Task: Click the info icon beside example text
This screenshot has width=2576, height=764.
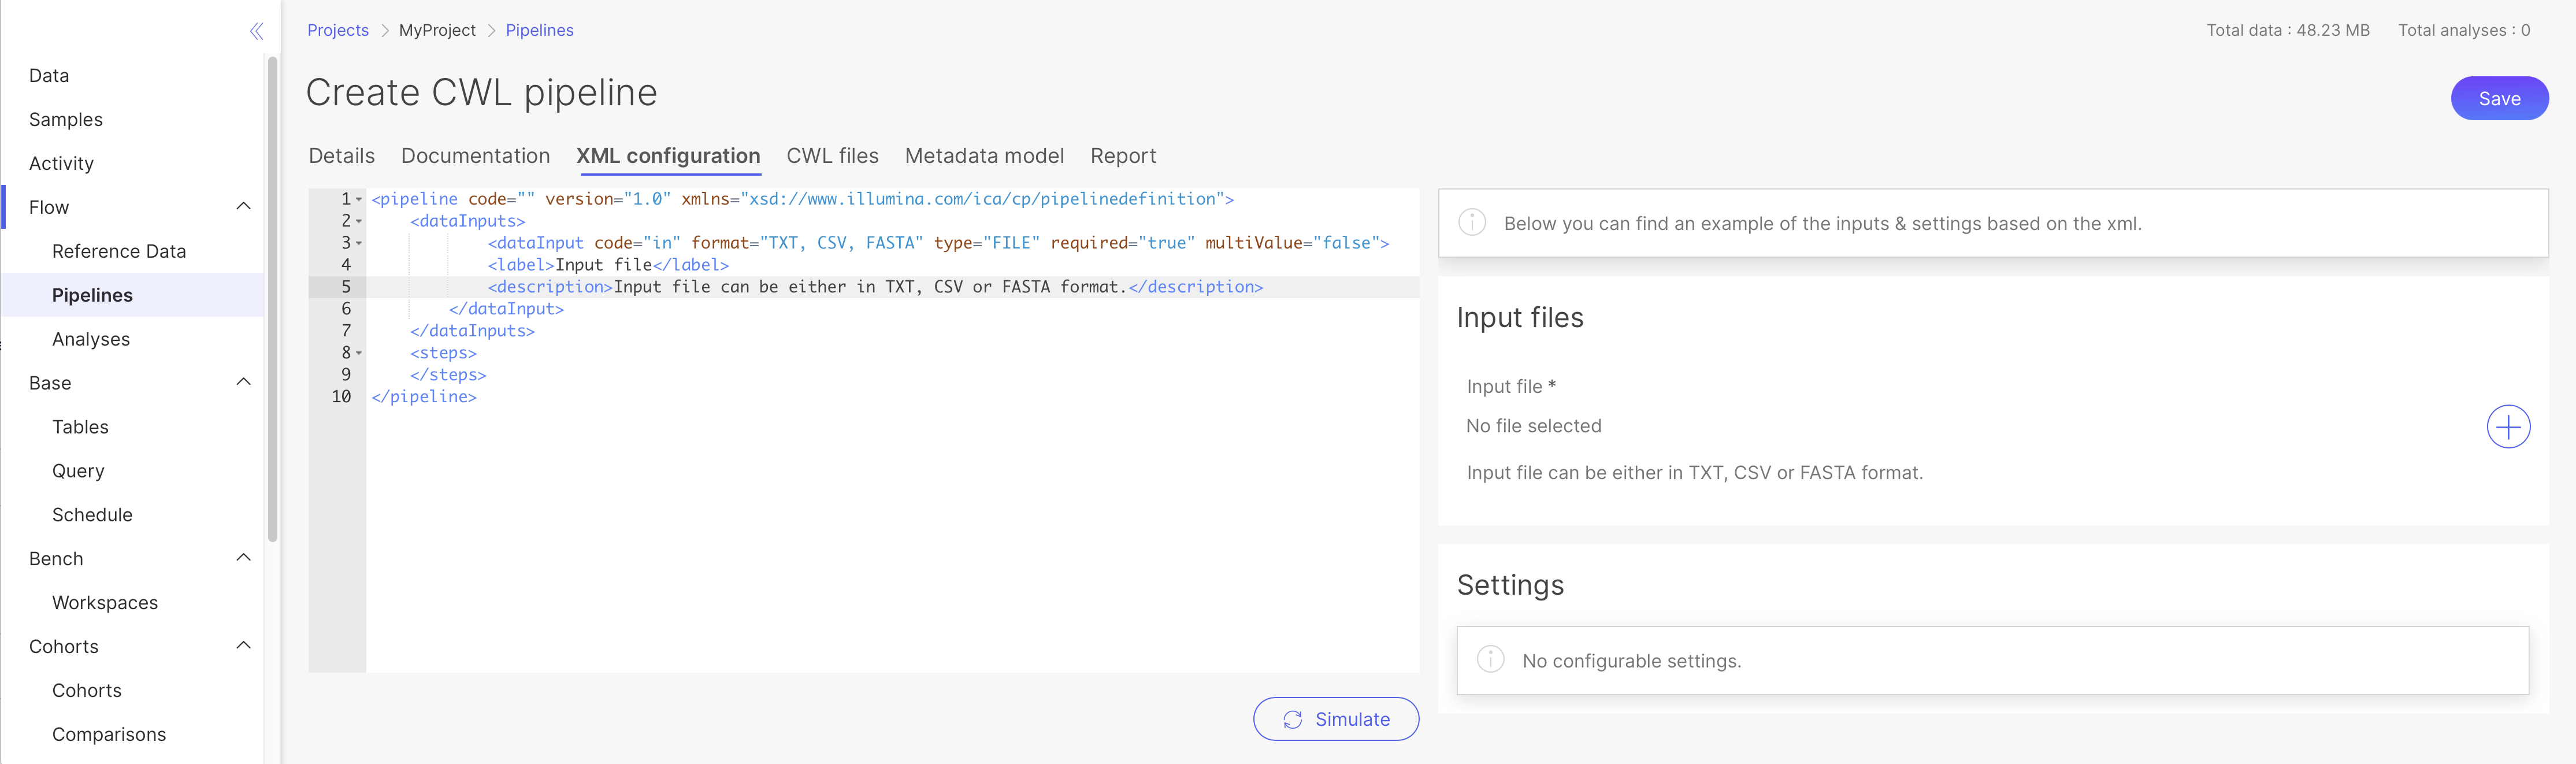Action: 1471,222
